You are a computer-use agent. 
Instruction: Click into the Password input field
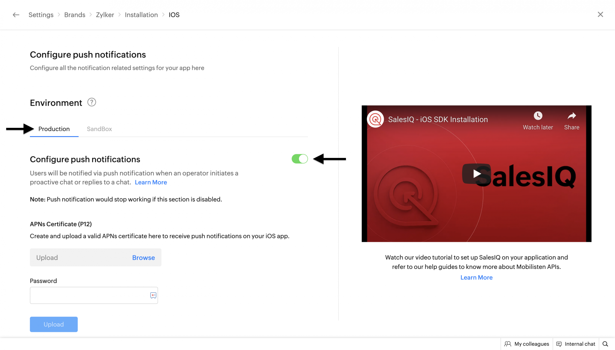click(89, 295)
